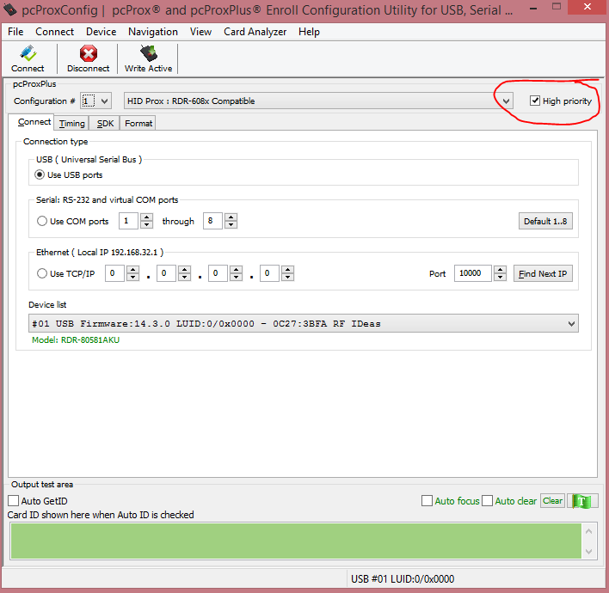Enable the Auto GetID checkbox
The width and height of the screenshot is (609, 593).
coord(14,501)
